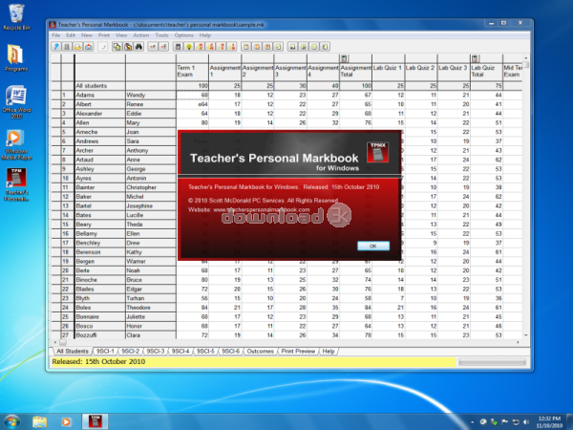The width and height of the screenshot is (573, 430).
Task: Open the File menu
Action: tap(56, 35)
